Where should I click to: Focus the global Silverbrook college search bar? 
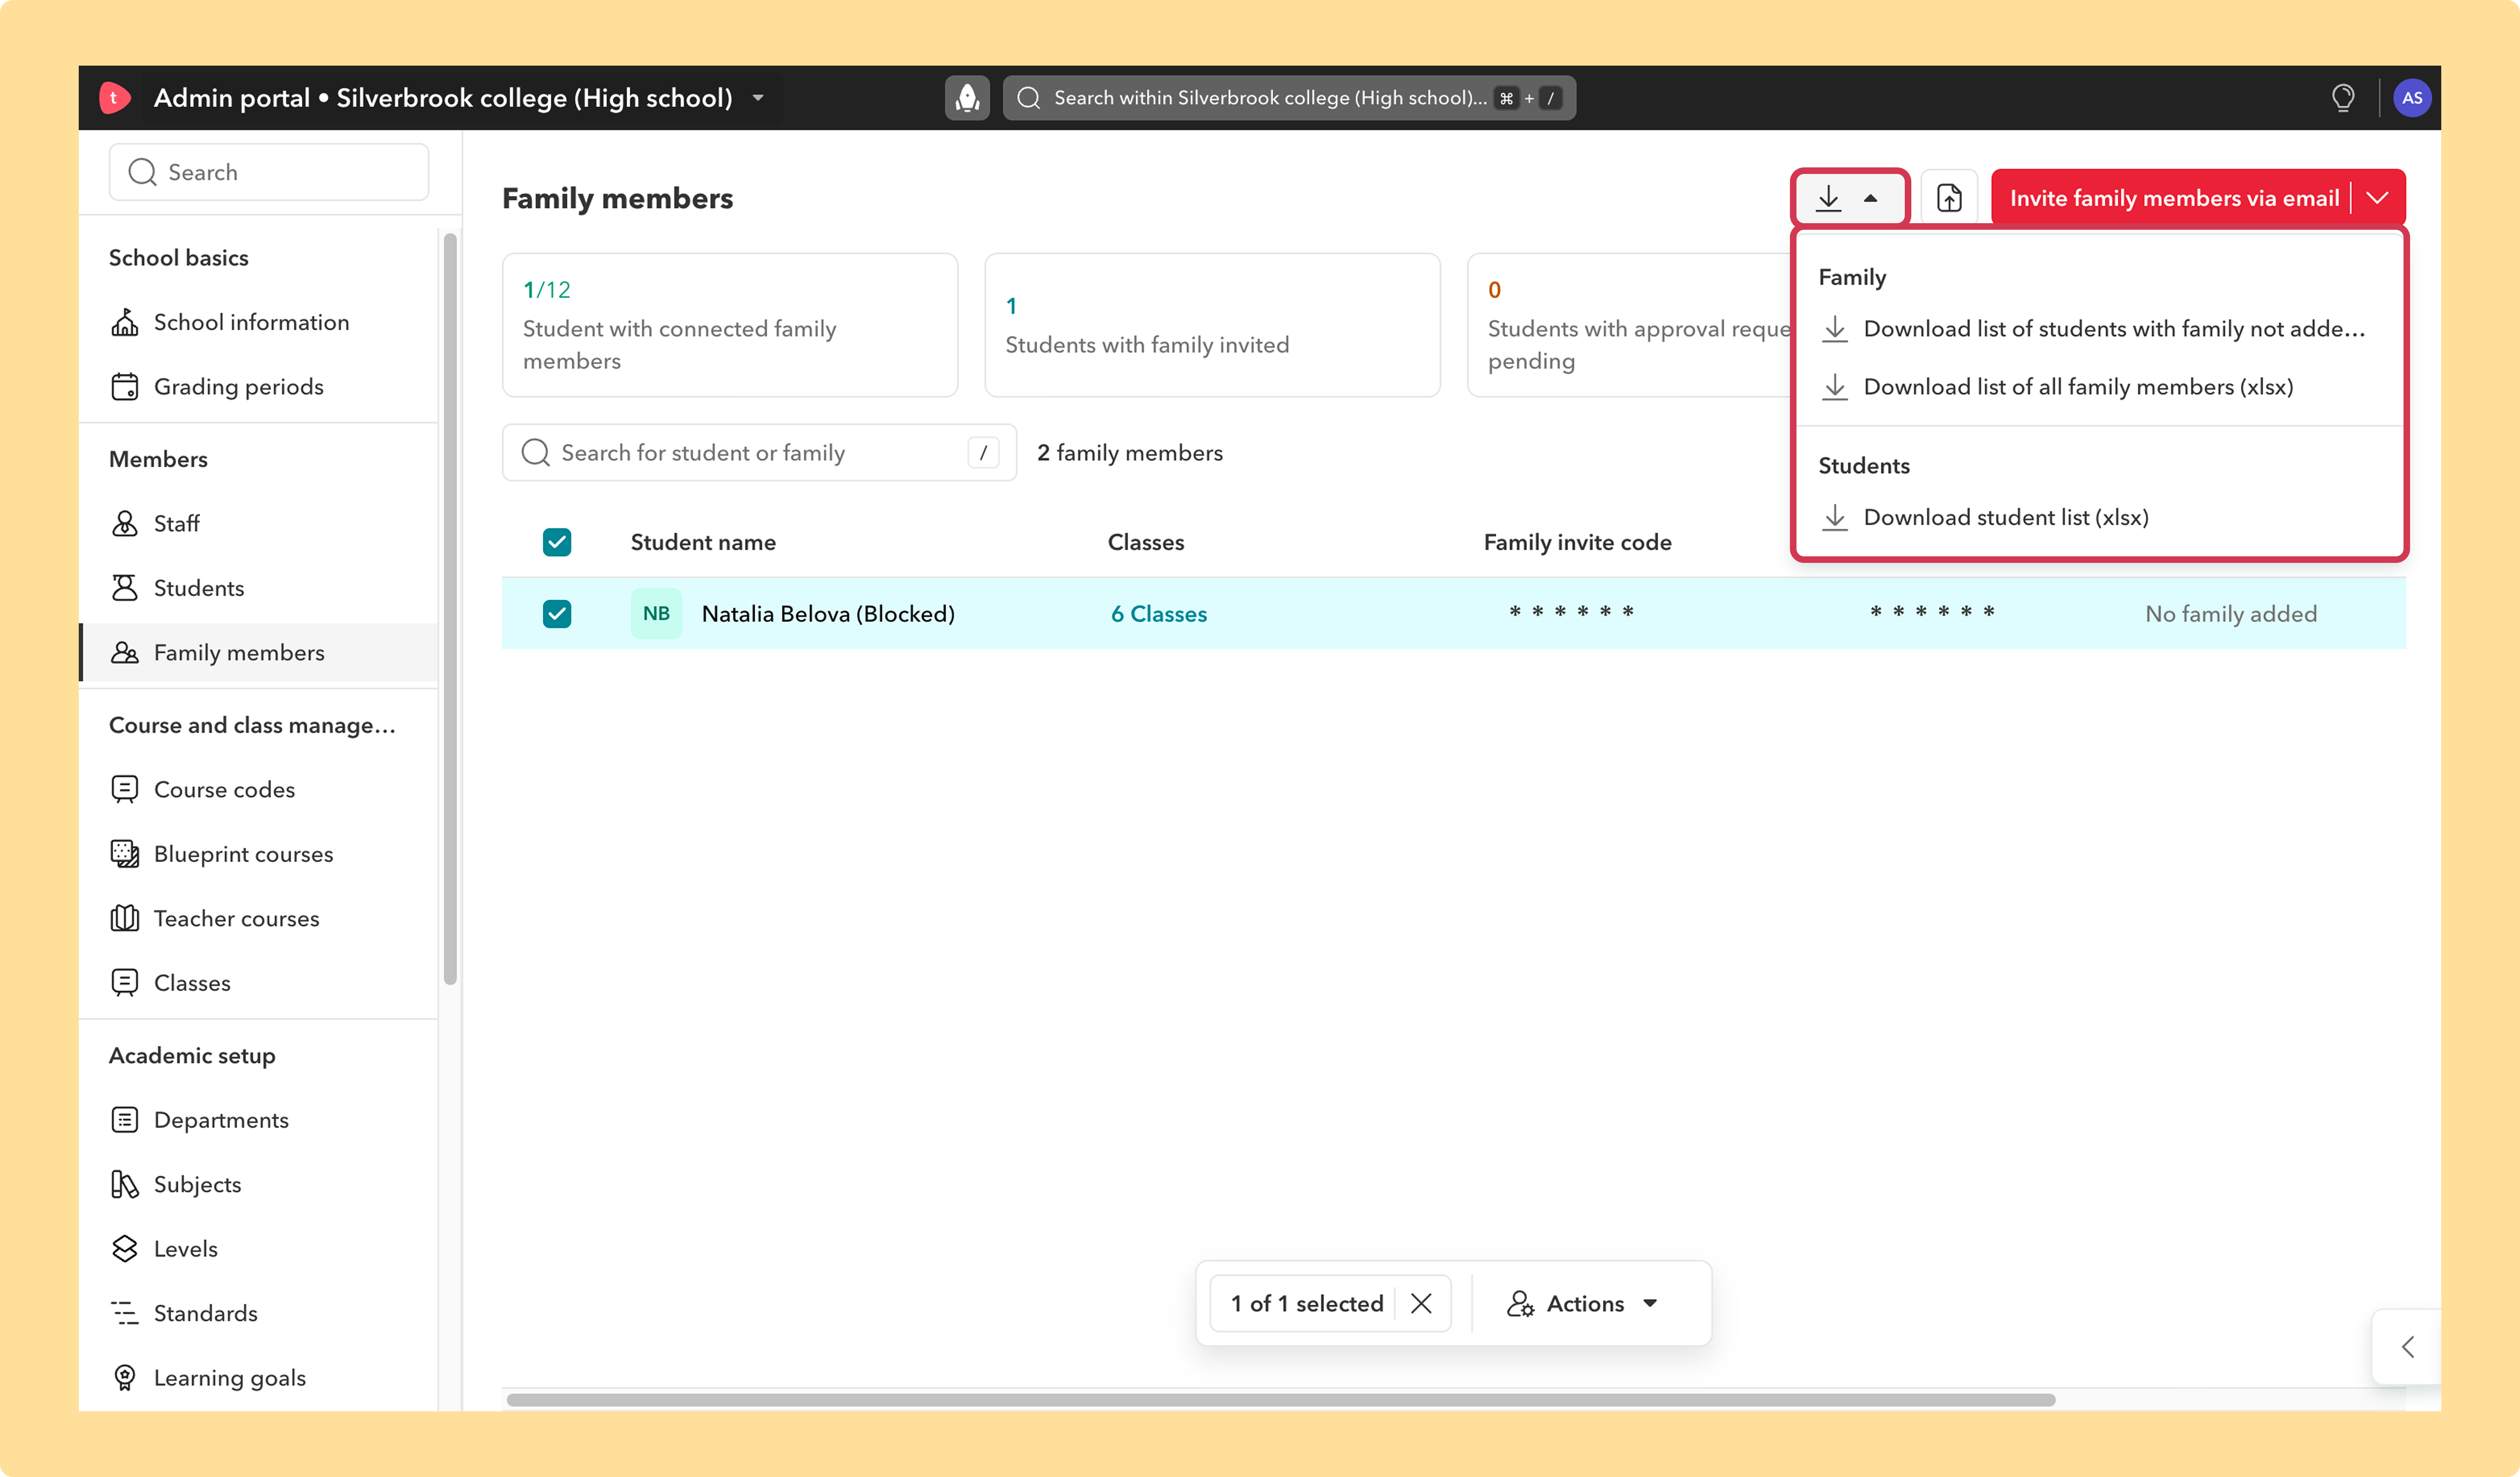(1289, 98)
